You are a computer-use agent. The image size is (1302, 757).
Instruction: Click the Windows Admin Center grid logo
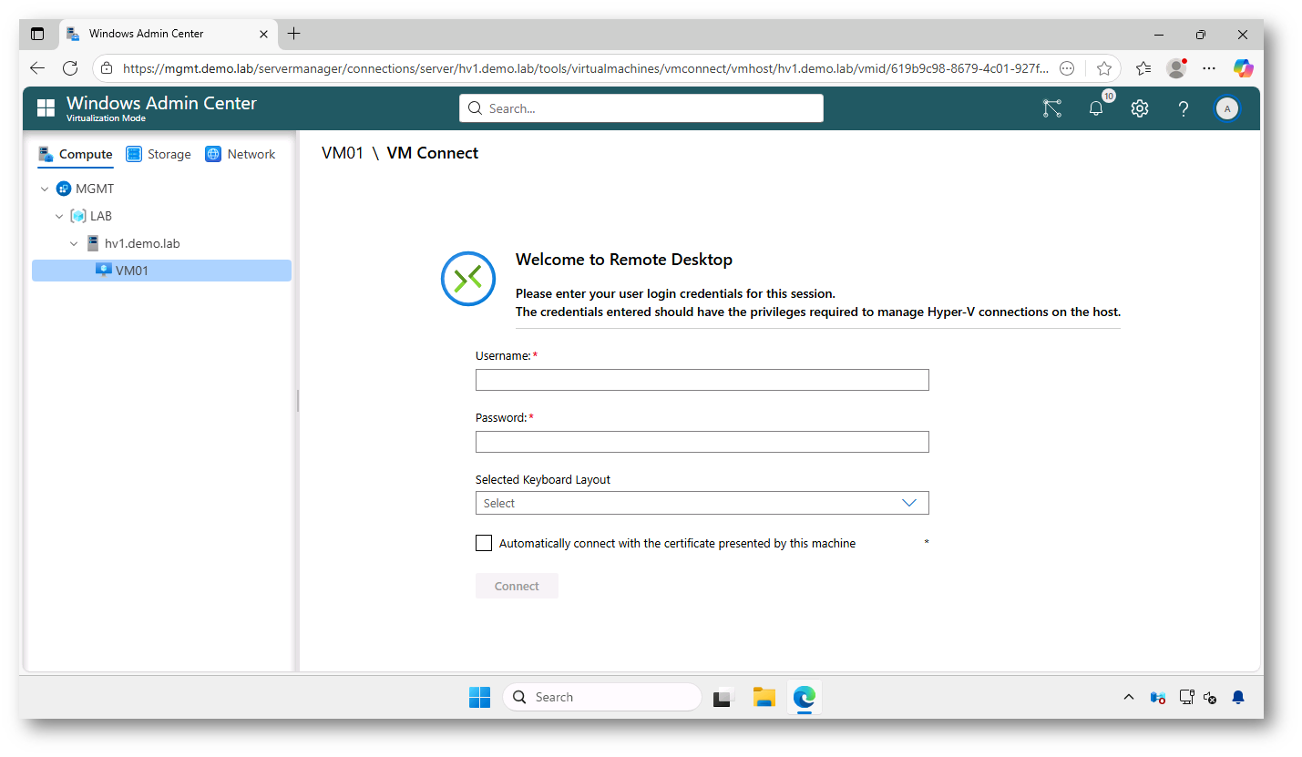point(46,108)
